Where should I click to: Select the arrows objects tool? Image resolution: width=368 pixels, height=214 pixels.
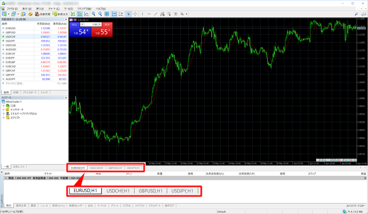pos(182,14)
